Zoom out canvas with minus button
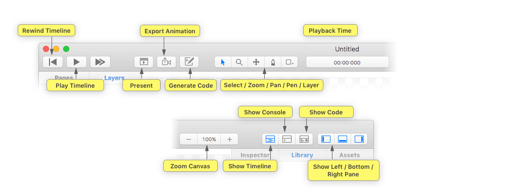The image size is (528, 194). [x=188, y=139]
